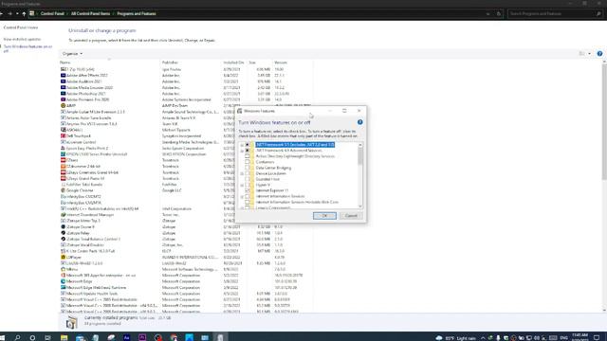The image size is (607, 341).
Task: Enable the Hyper-V checkbox
Action: click(248, 185)
